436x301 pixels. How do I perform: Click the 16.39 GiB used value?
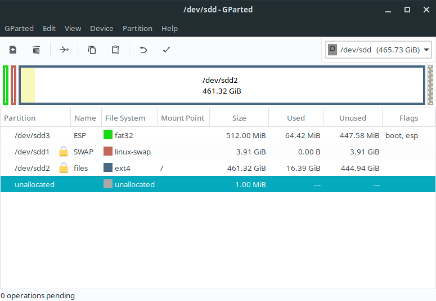tap(303, 168)
